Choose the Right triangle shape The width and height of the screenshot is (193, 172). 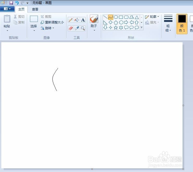[x=105, y=22]
